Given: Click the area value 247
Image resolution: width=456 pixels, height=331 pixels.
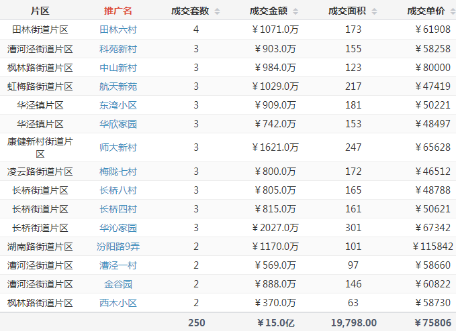Looking at the screenshot, I should 353,147.
